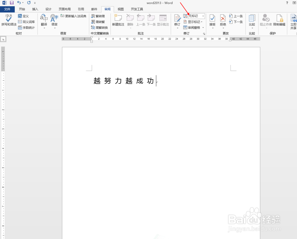This screenshot has width=297, height=239.
Task: Expand 显示标记 show markup menu
Action: (x=193, y=22)
